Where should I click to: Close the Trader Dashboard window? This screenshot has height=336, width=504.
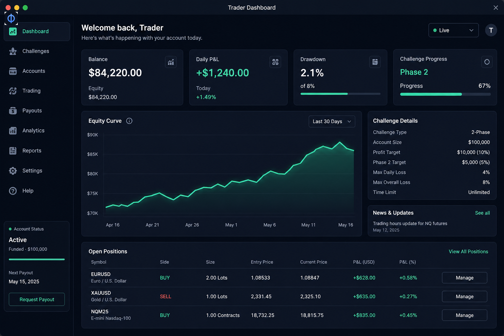click(495, 8)
